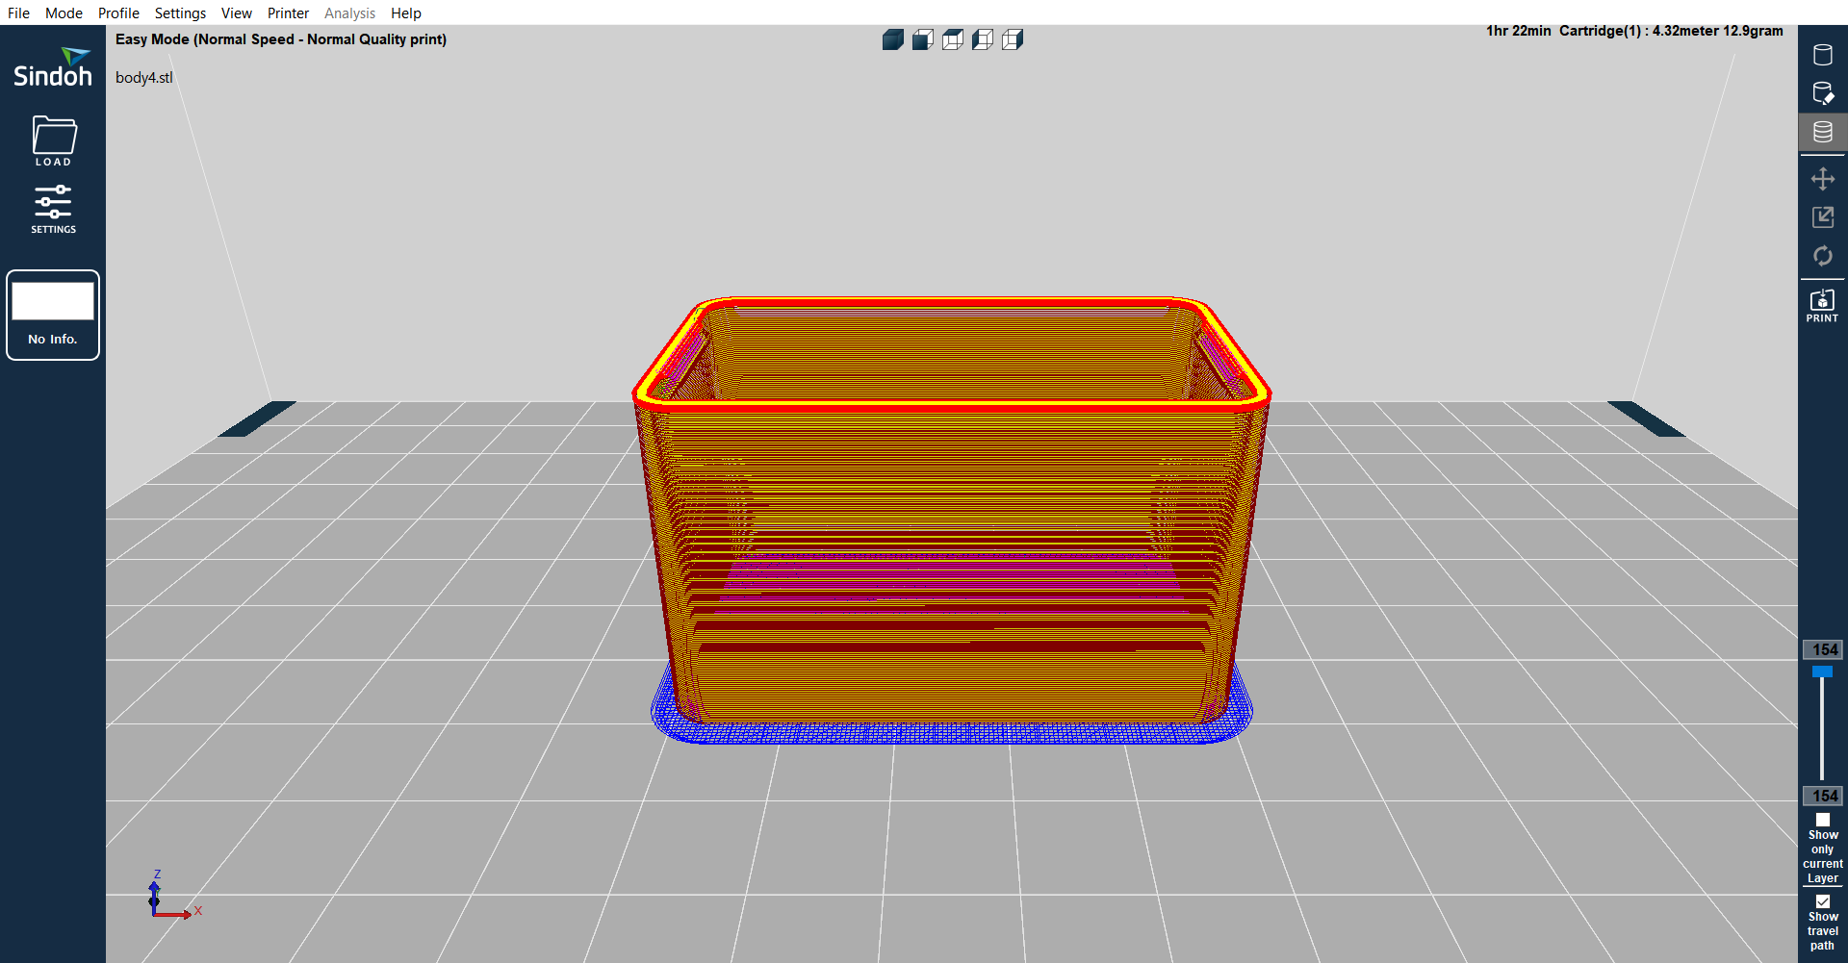1848x963 pixels.
Task: Select normal solid model view mode
Action: [1823, 55]
